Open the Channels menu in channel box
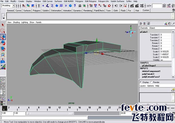 click(x=144, y=28)
